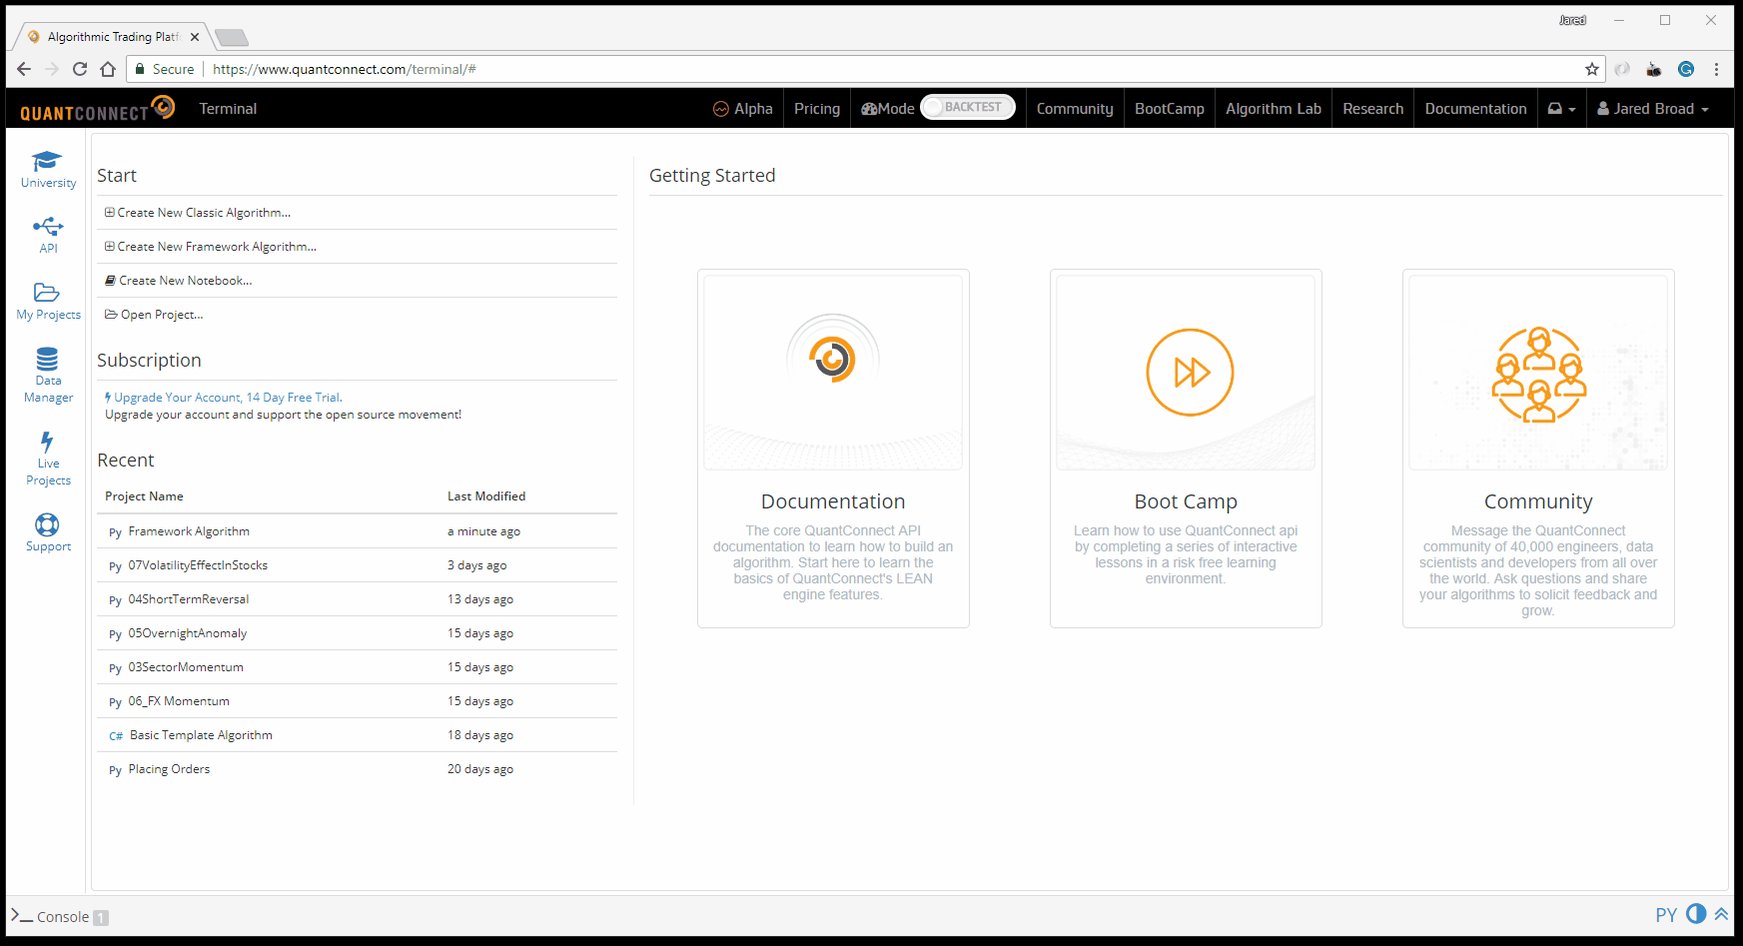Go to Community in the top nav
This screenshot has height=946, width=1743.
pos(1075,109)
